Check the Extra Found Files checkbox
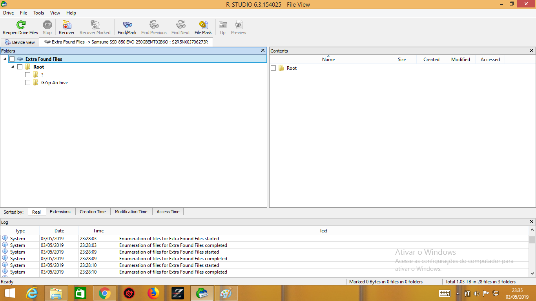This screenshot has height=301, width=536. tap(12, 59)
